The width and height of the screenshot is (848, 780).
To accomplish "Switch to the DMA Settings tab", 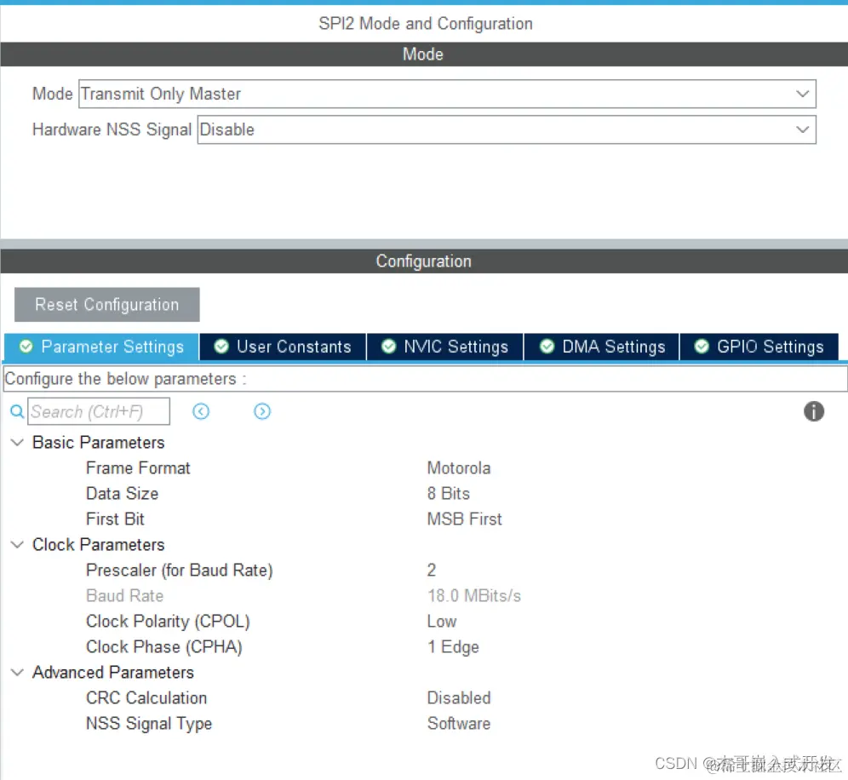I will tap(602, 347).
